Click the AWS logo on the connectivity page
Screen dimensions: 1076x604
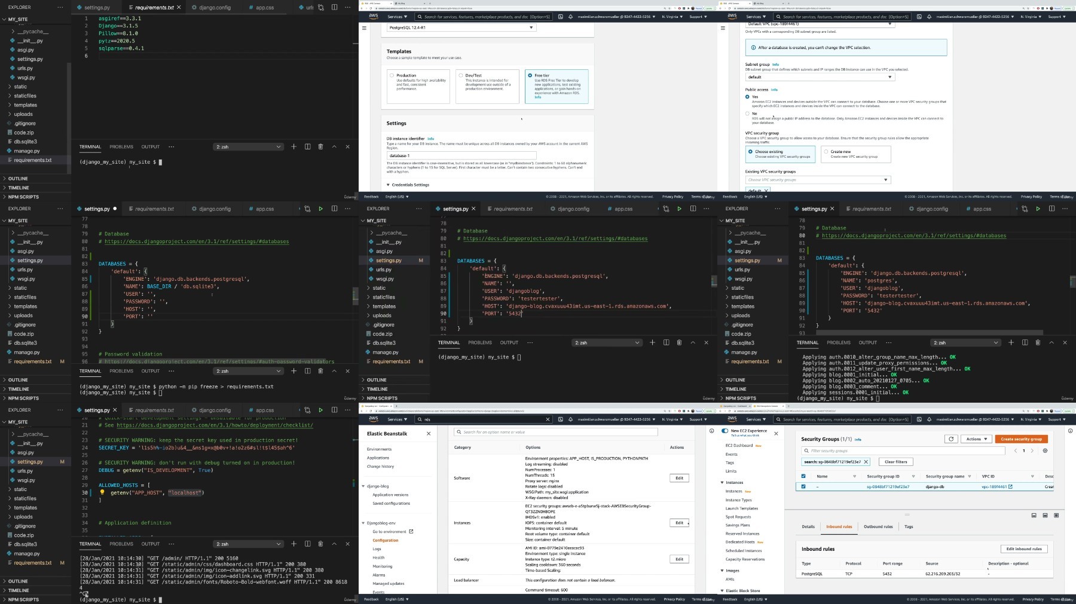[x=732, y=17]
